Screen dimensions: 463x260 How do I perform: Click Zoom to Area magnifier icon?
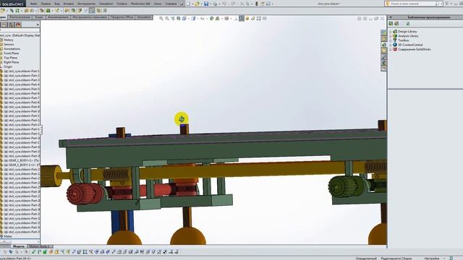(x=167, y=18)
